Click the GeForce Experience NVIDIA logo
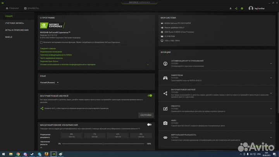The width and height of the screenshot is (279, 157). point(52,26)
